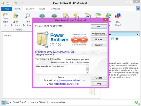Close the About PowerArchiver dialog
This screenshot has width=141, height=106.
point(106,20)
